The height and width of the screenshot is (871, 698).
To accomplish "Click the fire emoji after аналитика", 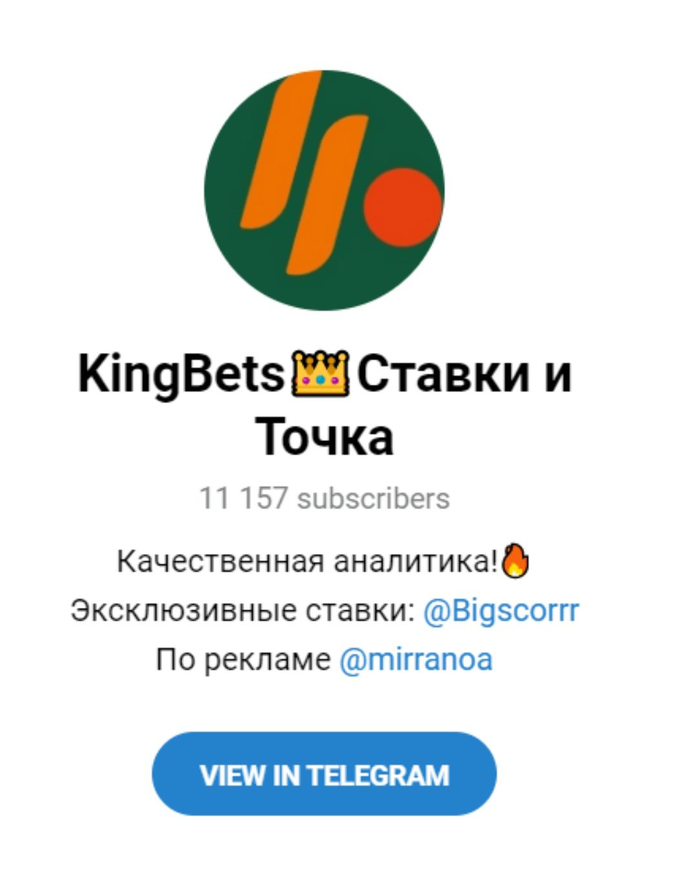I will click(516, 560).
